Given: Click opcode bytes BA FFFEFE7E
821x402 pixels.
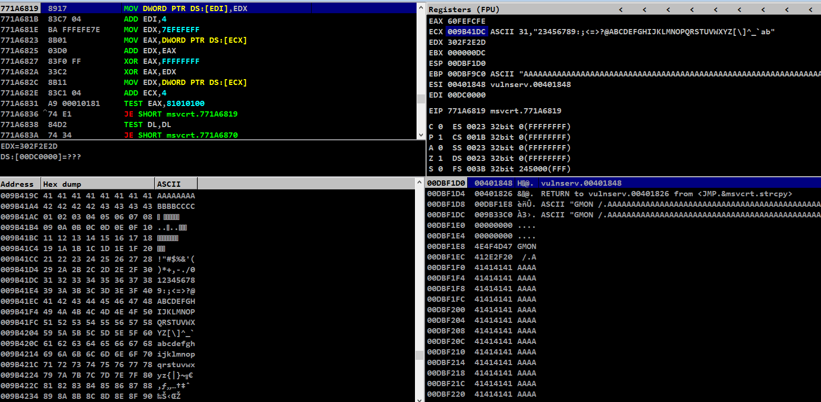Looking at the screenshot, I should tap(74, 30).
